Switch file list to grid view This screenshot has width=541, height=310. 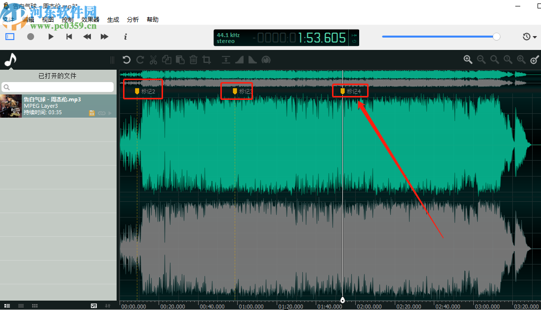click(35, 306)
